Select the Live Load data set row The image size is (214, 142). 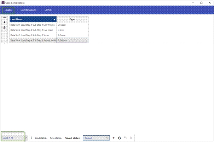[x=33, y=30]
